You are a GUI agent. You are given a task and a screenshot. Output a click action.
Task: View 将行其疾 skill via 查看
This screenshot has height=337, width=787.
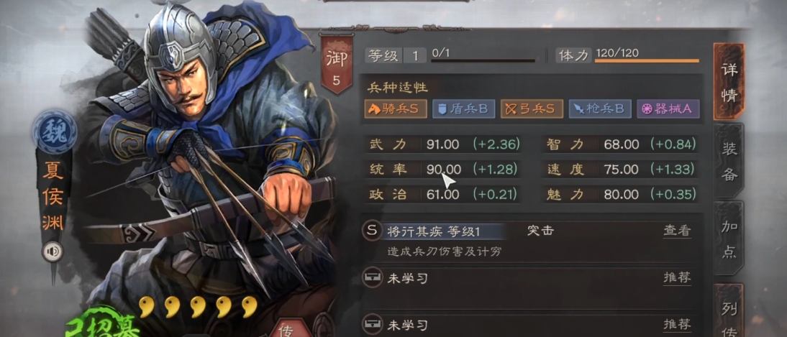tap(677, 231)
